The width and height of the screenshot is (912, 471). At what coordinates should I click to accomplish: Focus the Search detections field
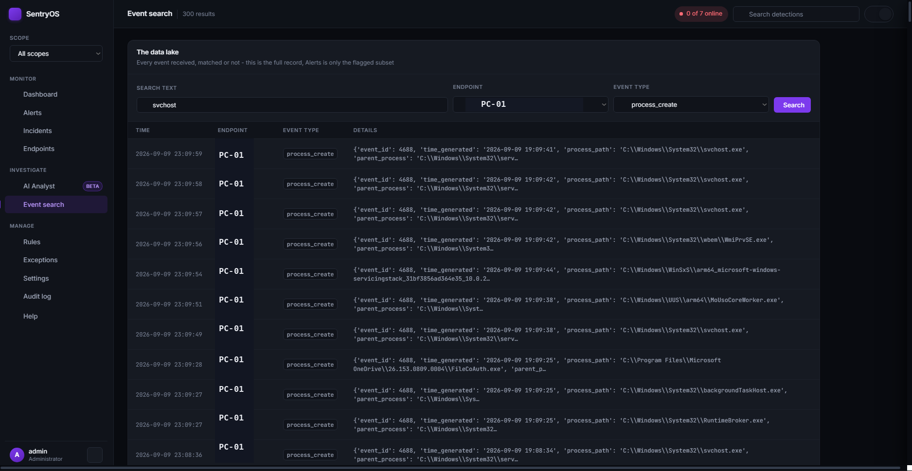coord(796,14)
